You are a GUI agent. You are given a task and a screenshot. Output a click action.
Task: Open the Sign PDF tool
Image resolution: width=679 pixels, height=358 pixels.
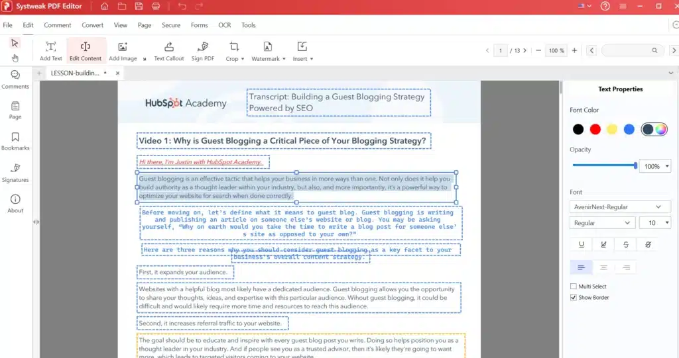click(x=203, y=51)
